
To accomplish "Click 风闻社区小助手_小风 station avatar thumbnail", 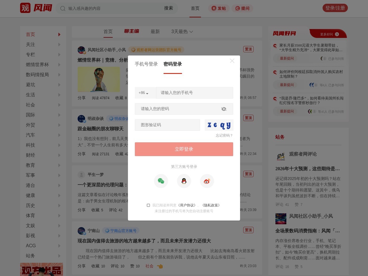I will (x=281, y=219).
